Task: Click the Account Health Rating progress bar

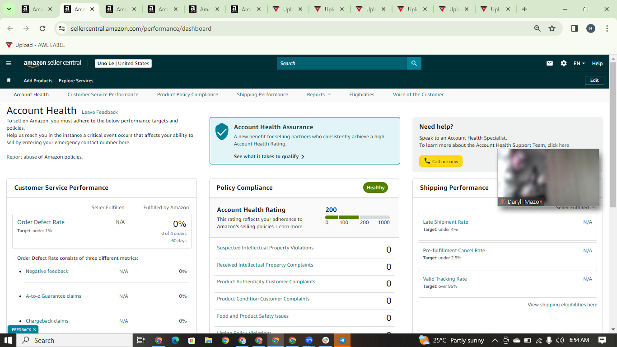Action: 357,217
